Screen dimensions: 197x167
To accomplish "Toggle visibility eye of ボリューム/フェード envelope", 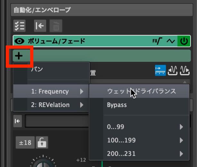I will click(x=20, y=41).
